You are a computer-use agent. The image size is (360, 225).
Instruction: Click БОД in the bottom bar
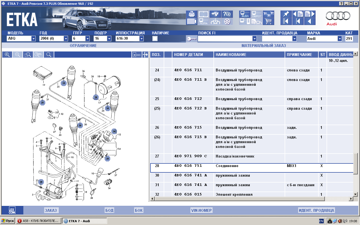109,210
